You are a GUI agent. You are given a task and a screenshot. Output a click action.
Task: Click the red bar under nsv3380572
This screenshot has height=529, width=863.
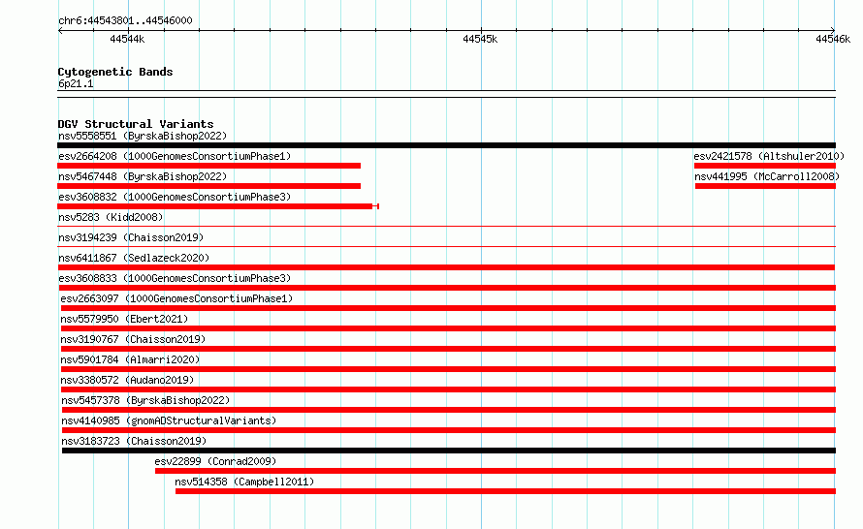(x=448, y=389)
